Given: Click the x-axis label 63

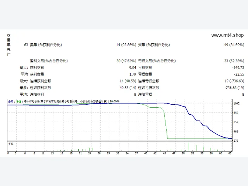Looking at the screenshot, I should click(x=230, y=153).
